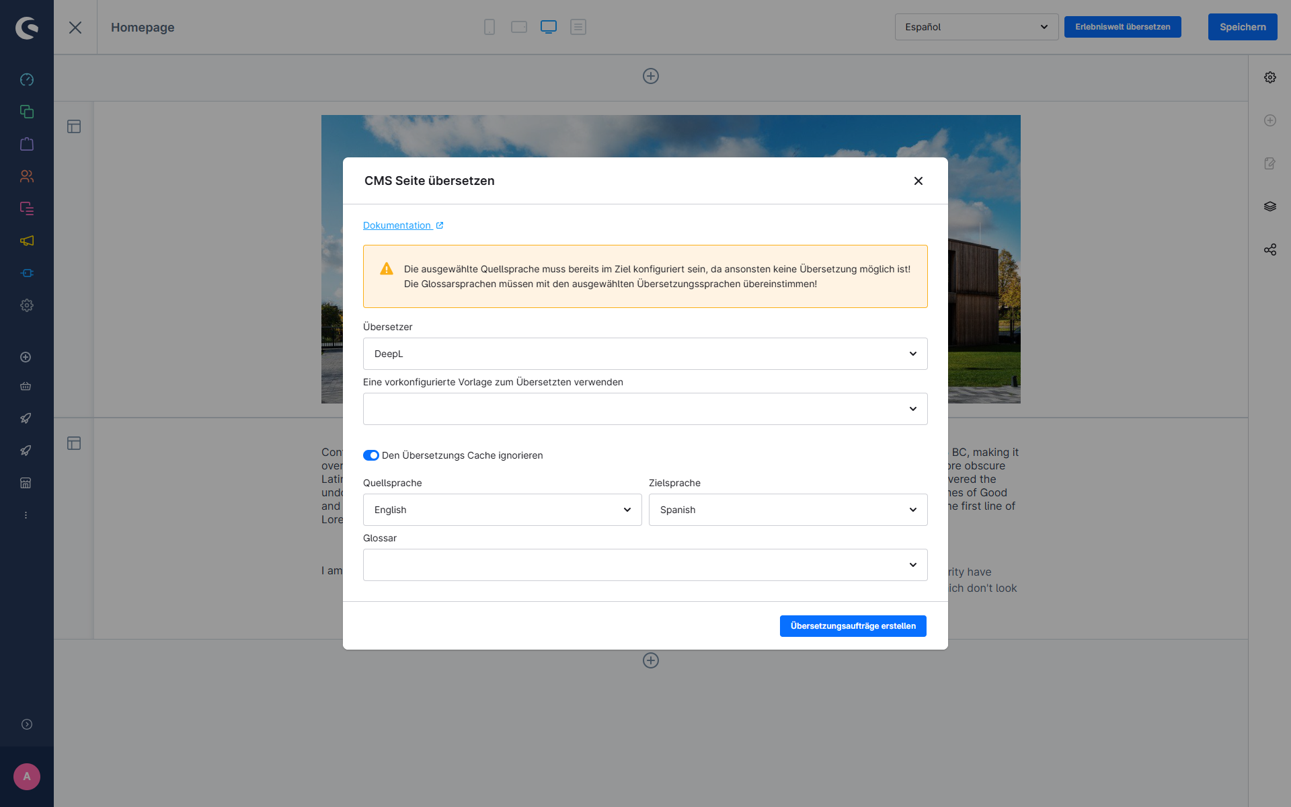Screen dimensions: 1291x807
Task: Click Übersetzungsaufträge erstellen button
Action: click(x=853, y=626)
